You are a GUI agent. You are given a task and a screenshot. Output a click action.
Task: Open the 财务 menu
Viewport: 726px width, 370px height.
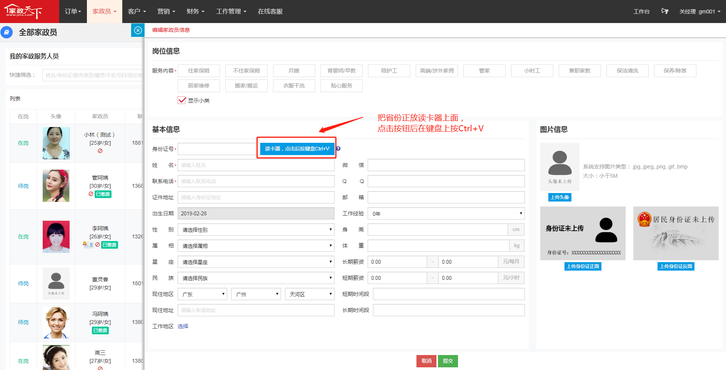click(x=196, y=12)
